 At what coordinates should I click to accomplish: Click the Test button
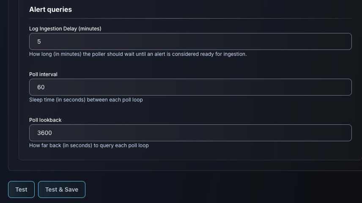pyautogui.click(x=21, y=189)
